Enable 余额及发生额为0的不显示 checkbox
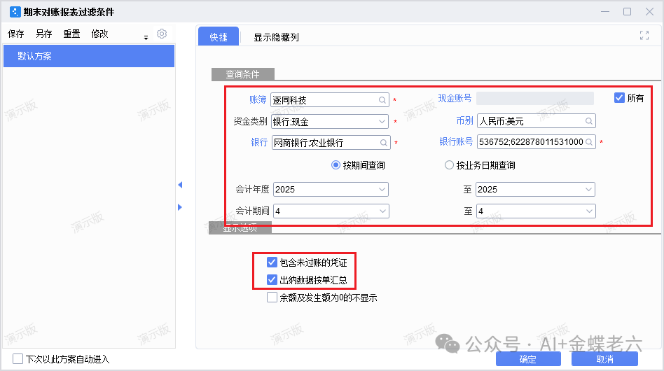Image resolution: width=664 pixels, height=371 pixels. (272, 297)
